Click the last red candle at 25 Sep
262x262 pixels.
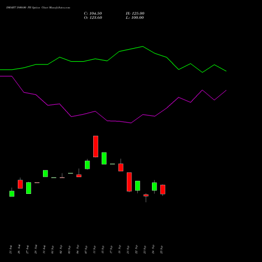tap(163, 190)
